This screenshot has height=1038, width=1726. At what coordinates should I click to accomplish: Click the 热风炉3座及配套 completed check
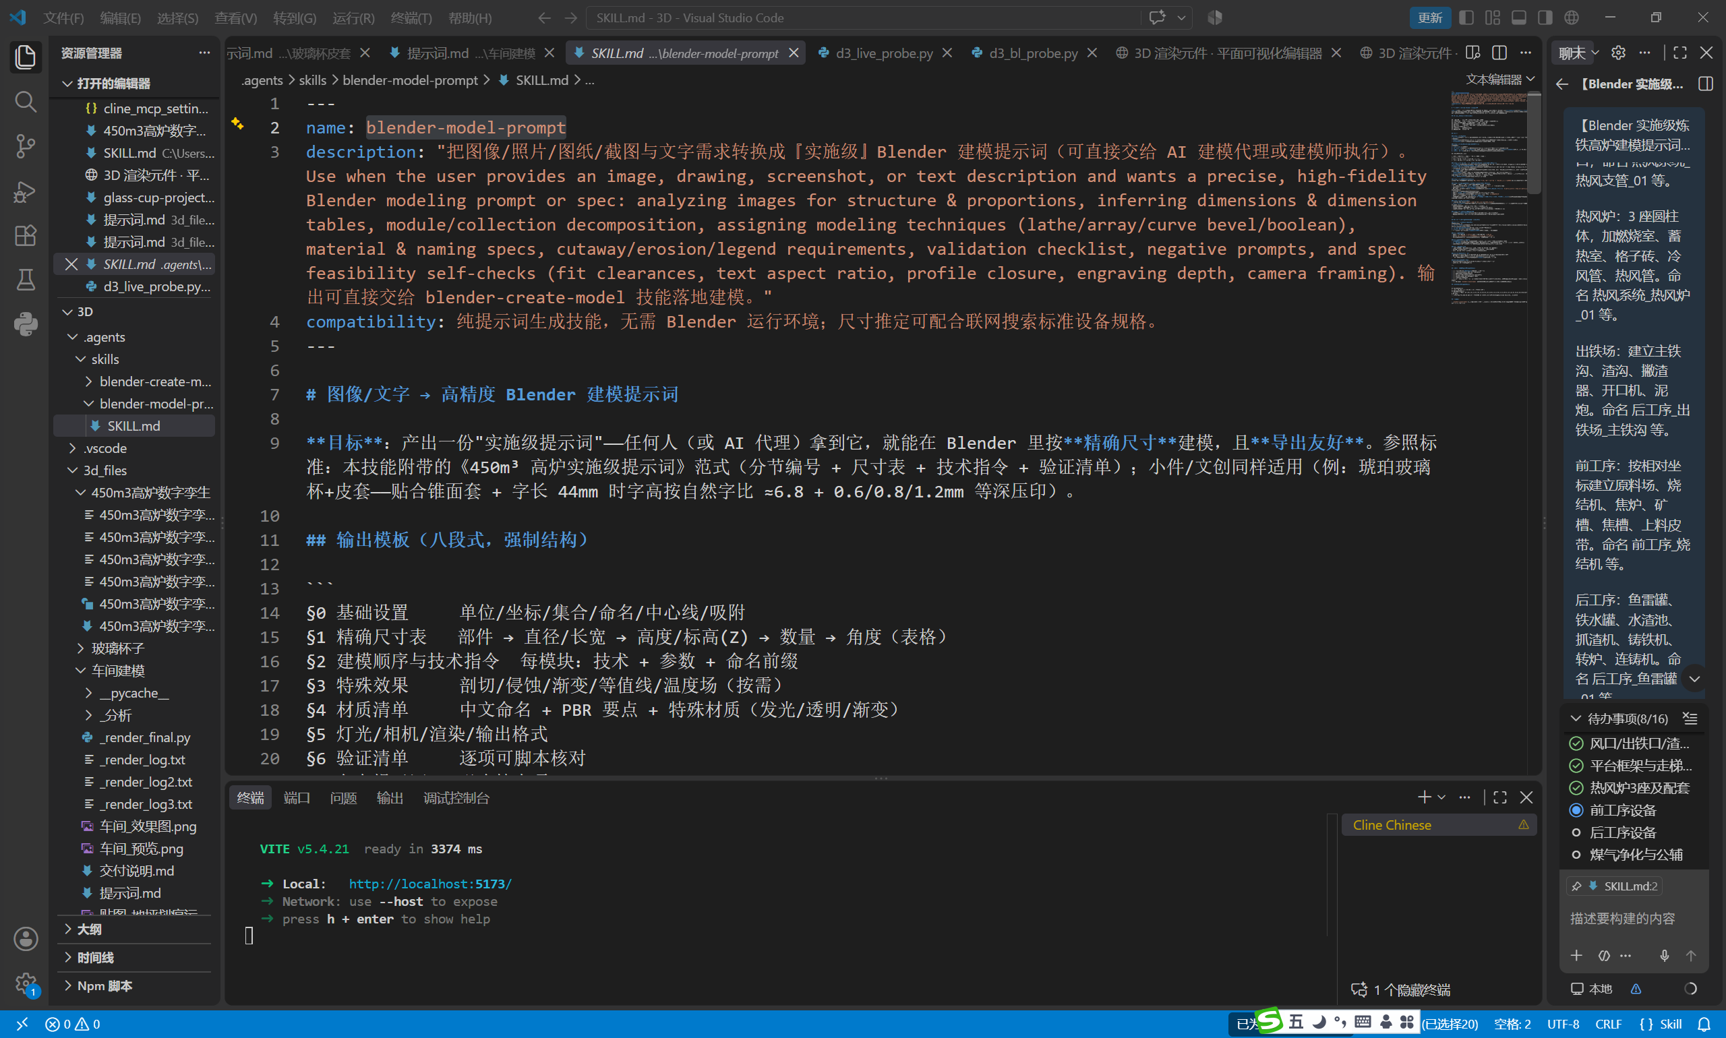(x=1576, y=787)
